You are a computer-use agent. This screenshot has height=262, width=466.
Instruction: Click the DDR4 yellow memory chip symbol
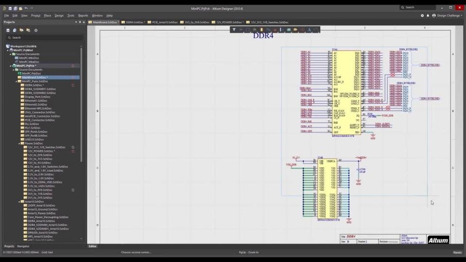point(346,93)
